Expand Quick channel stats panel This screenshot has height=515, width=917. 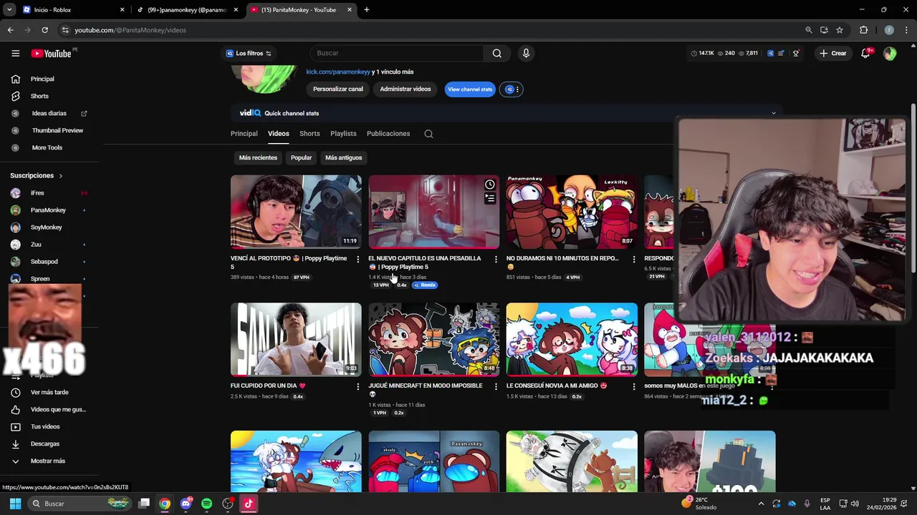tap(773, 113)
